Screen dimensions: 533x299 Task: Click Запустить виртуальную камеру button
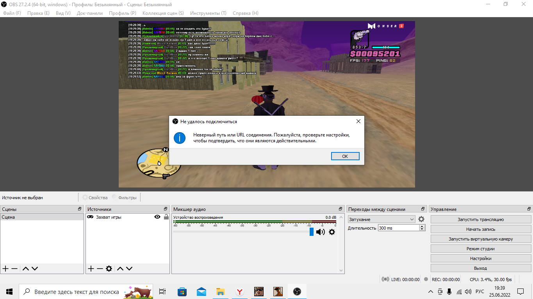coord(481,239)
